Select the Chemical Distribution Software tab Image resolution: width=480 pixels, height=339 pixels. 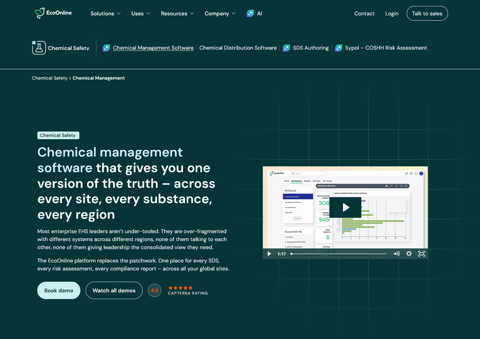pyautogui.click(x=238, y=48)
